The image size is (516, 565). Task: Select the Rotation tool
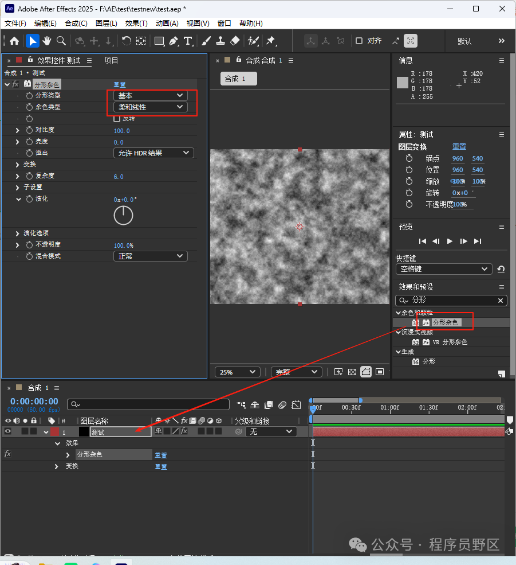point(127,41)
